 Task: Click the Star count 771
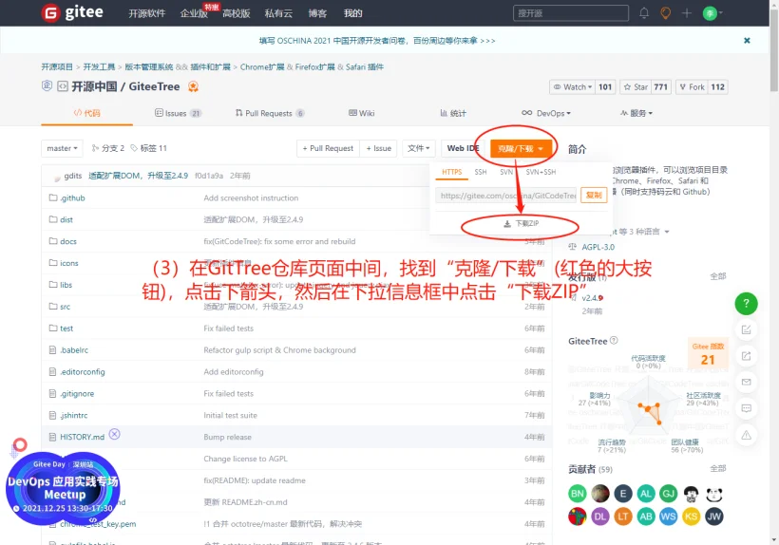coord(661,86)
